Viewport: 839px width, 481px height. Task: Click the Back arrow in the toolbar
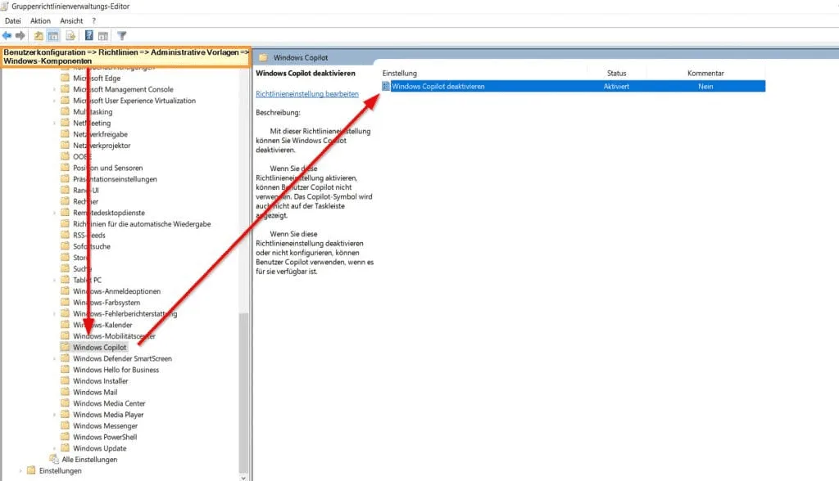7,35
